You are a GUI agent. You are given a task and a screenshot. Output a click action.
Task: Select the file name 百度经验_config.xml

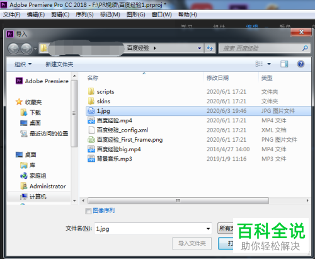tap(122, 130)
